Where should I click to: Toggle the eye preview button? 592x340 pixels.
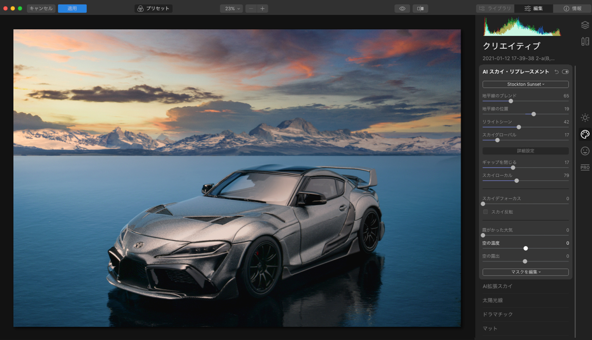402,9
